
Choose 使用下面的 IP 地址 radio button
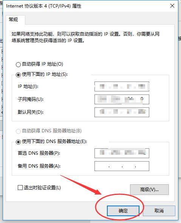[18, 75]
